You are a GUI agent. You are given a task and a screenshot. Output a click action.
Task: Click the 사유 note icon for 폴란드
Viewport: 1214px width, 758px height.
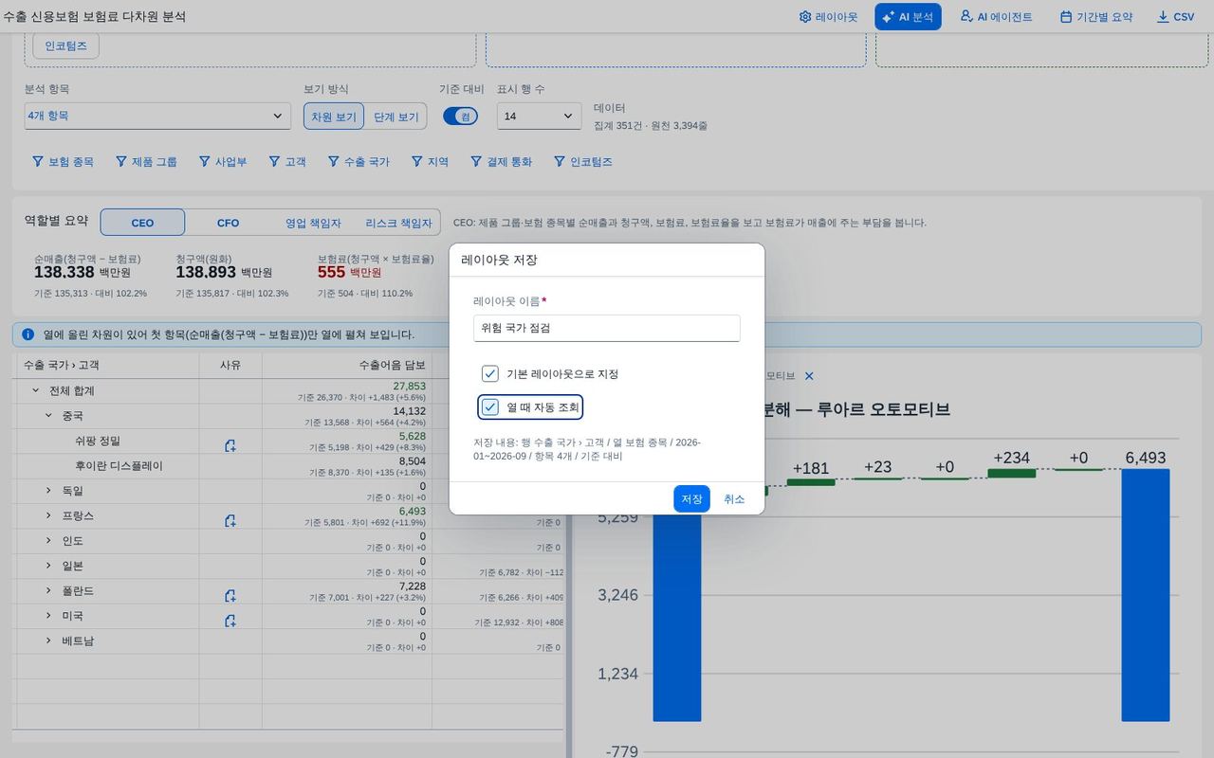[230, 595]
